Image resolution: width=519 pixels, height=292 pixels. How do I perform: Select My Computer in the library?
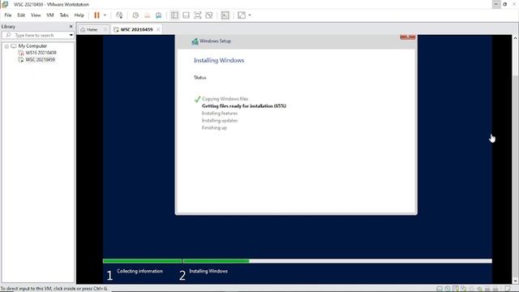[x=32, y=46]
